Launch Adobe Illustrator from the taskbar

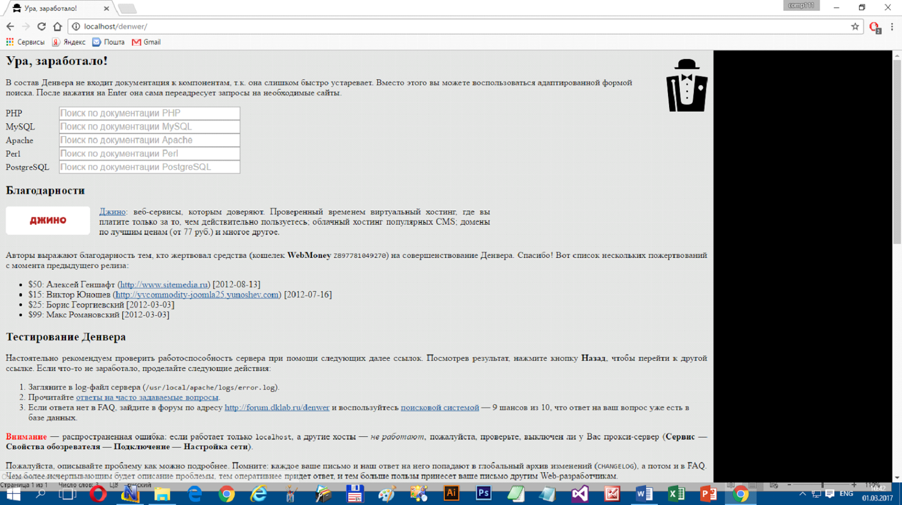[451, 494]
